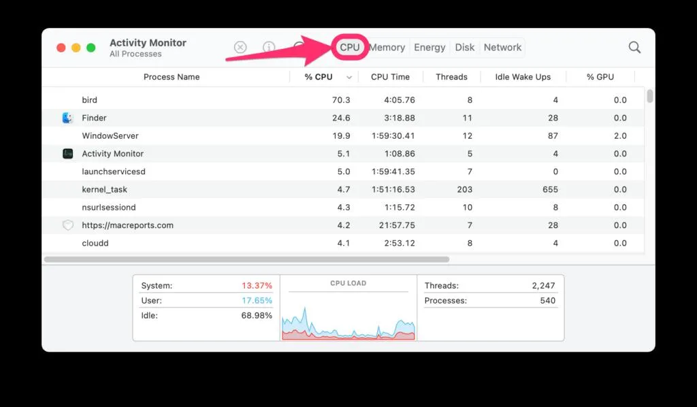Switch to the Network tab

pos(502,47)
